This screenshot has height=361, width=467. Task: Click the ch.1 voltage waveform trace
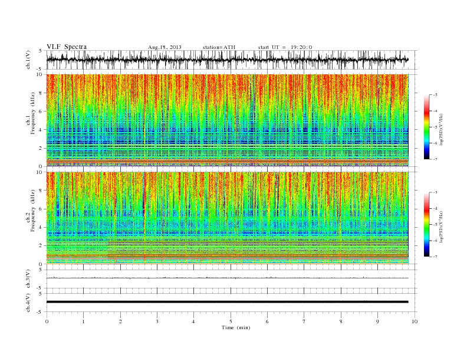(x=228, y=60)
